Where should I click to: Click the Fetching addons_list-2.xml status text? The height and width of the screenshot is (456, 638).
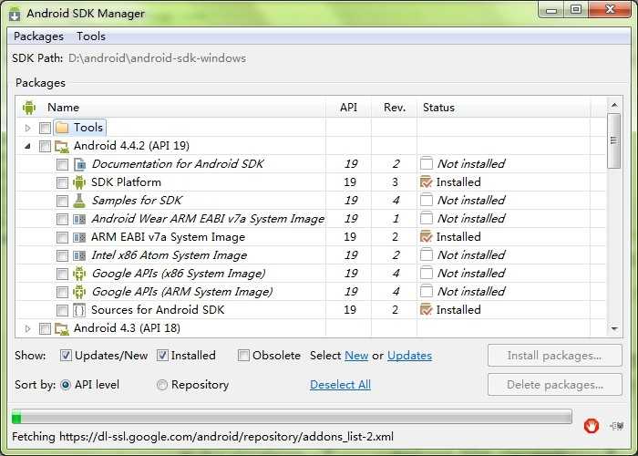coord(202,437)
